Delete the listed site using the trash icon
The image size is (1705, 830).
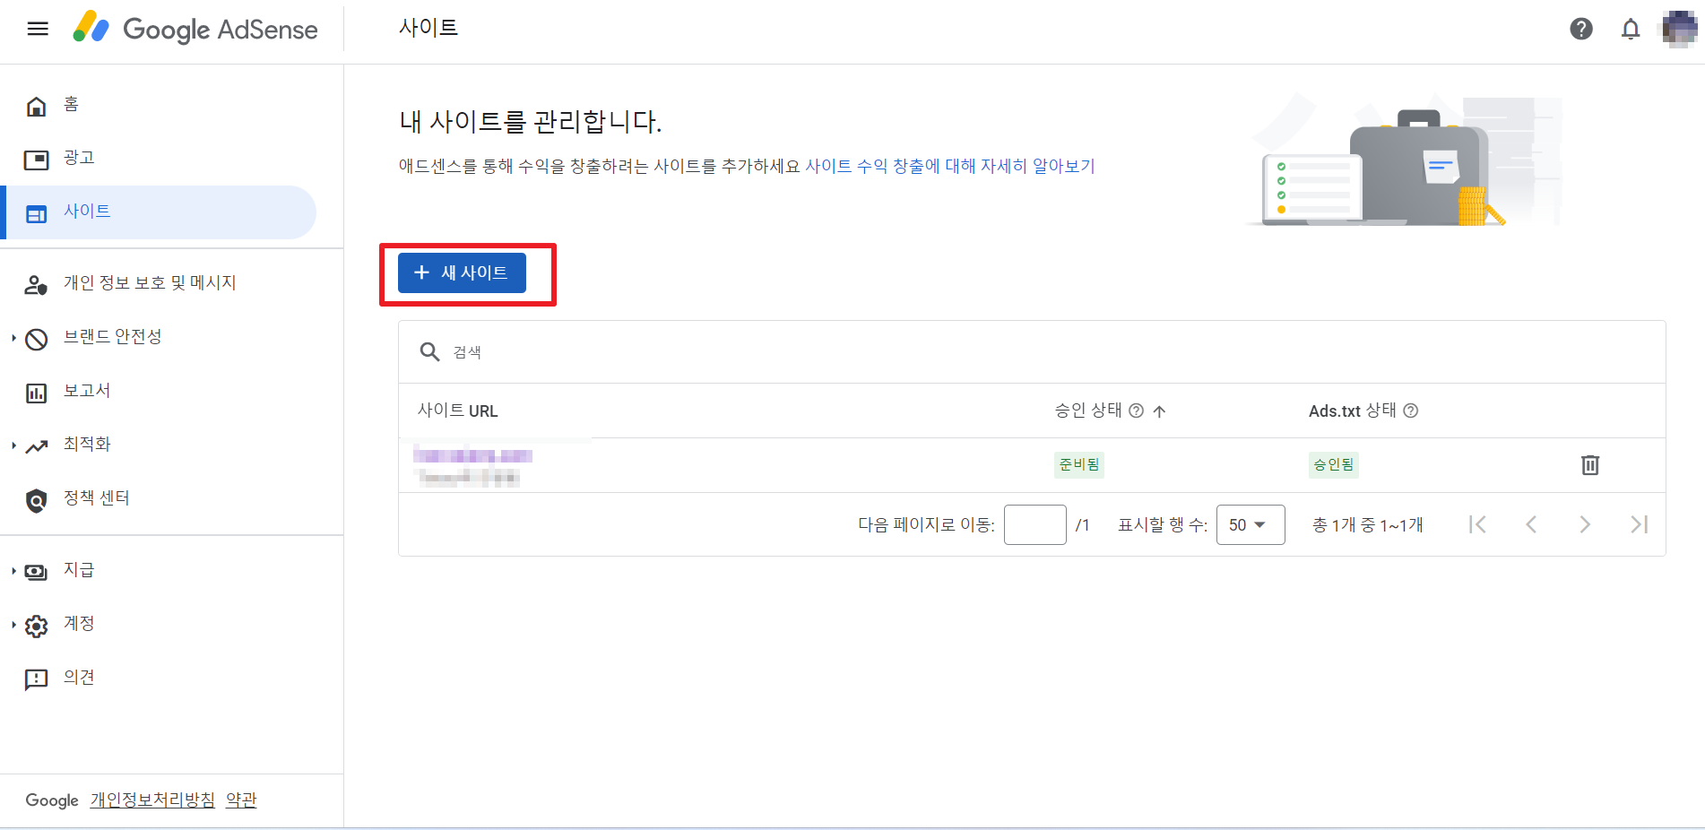[x=1590, y=465]
